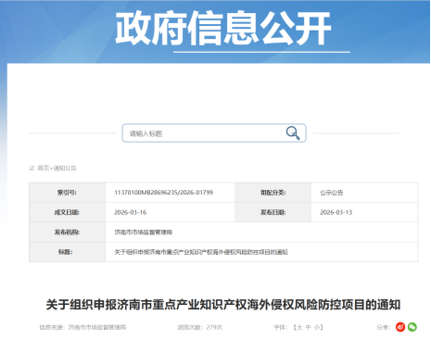
Task: Open 首页 breadcrumb link
Action: click(44, 168)
